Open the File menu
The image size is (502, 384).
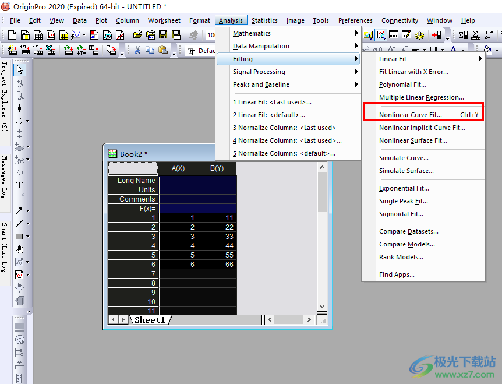point(15,20)
